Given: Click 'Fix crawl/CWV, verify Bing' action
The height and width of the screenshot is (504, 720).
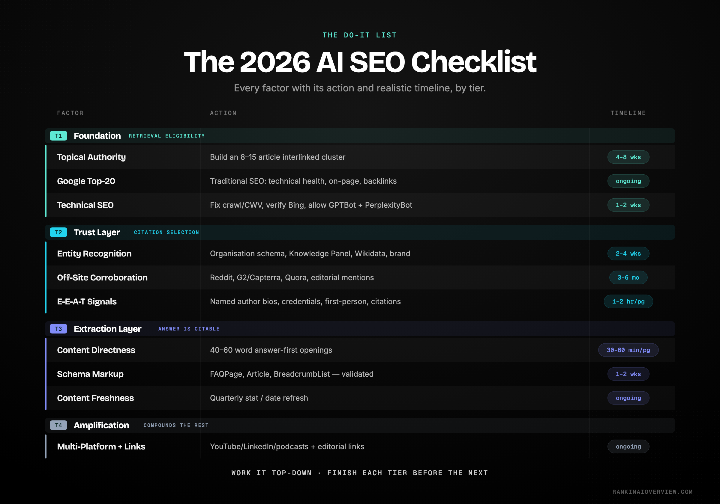Looking at the screenshot, I should click(311, 205).
